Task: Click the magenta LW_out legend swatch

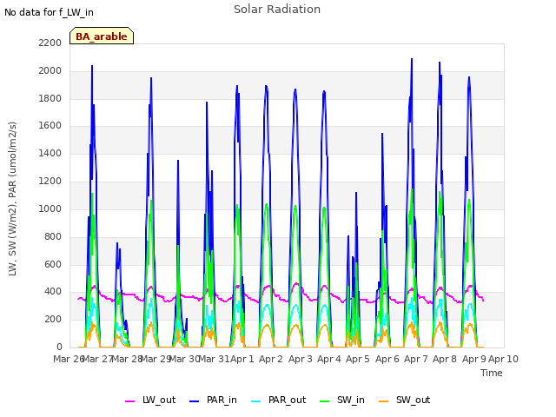Action: pyautogui.click(x=129, y=401)
